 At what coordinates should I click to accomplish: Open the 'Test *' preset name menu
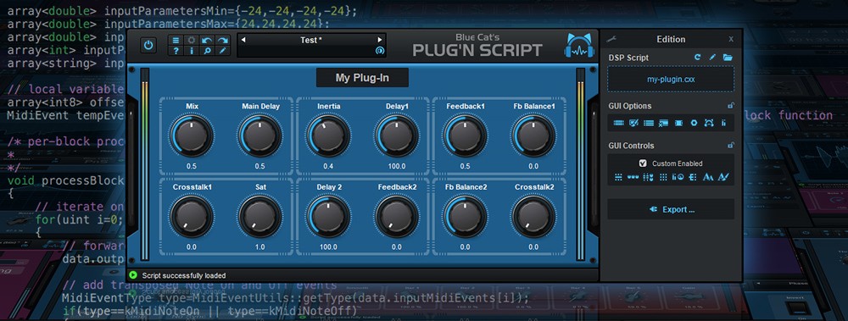[x=311, y=40]
